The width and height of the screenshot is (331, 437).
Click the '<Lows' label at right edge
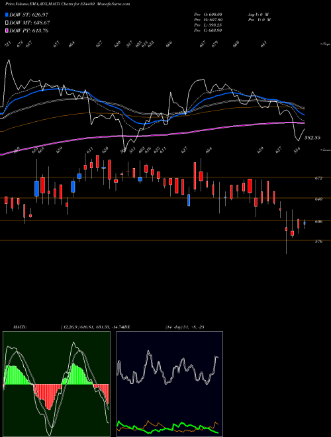point(325,150)
